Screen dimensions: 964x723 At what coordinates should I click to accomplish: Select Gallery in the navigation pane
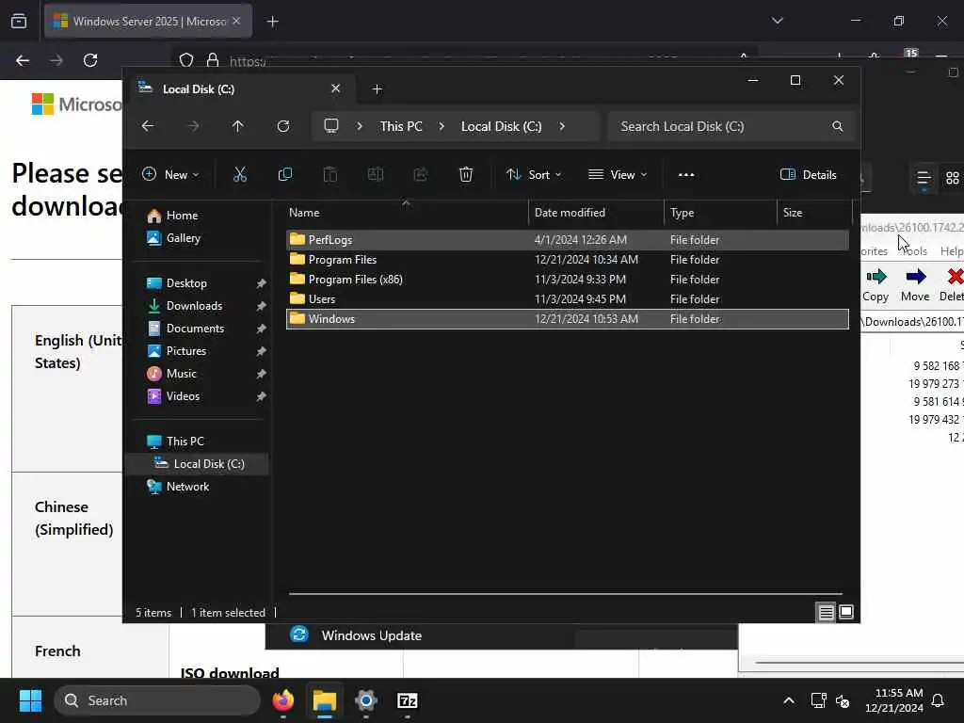[184, 238]
